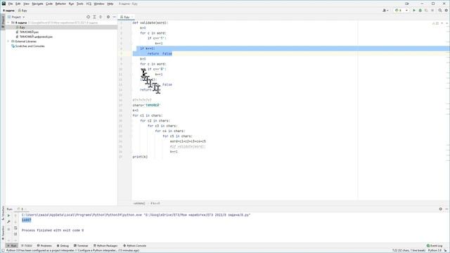450x253 pixels.
Task: Hide the Run panel with minus icon
Action: pos(446,209)
